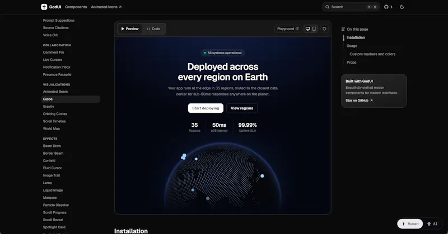Select AI mode toggle
Viewport: 448px width, 234px height.
[432, 224]
